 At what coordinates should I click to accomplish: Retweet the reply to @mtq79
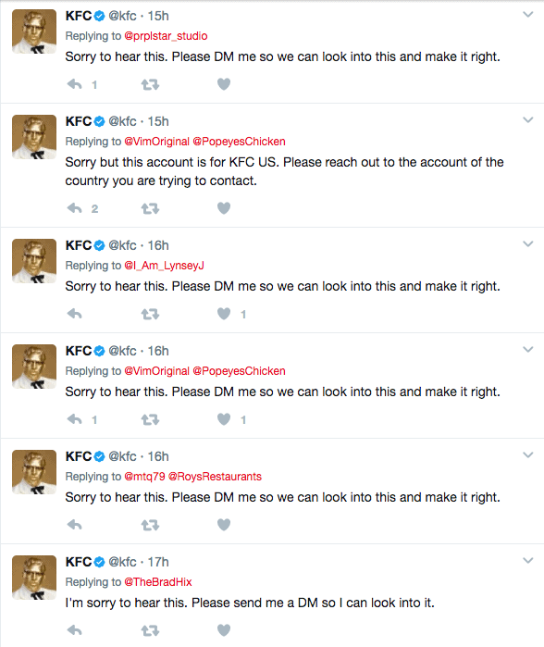150,525
